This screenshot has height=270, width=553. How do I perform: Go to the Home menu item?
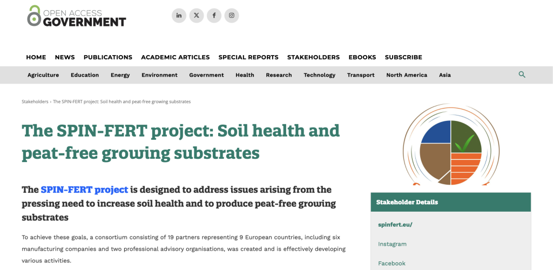36,57
